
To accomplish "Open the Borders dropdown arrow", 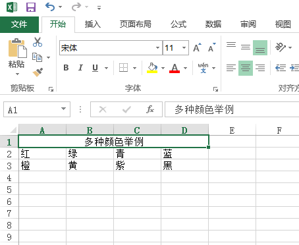I will click(x=135, y=68).
